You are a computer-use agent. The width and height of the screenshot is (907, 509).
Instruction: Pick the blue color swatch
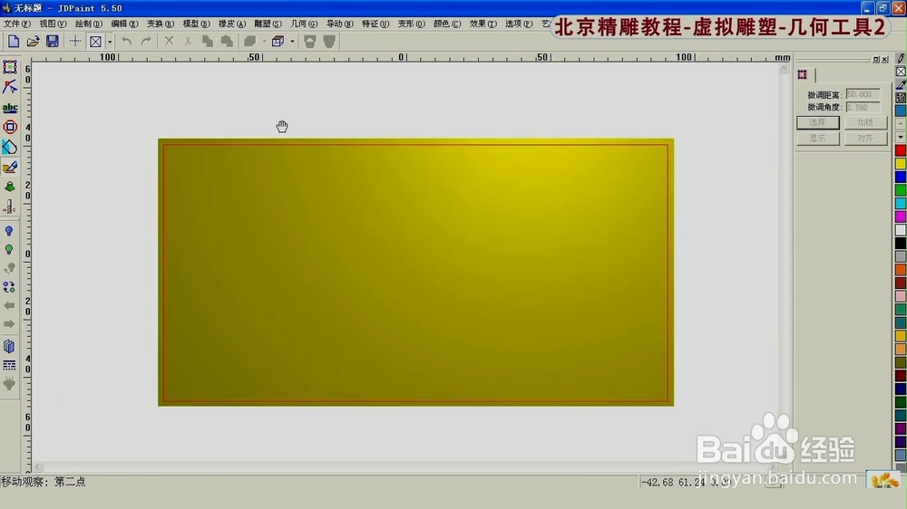[901, 178]
